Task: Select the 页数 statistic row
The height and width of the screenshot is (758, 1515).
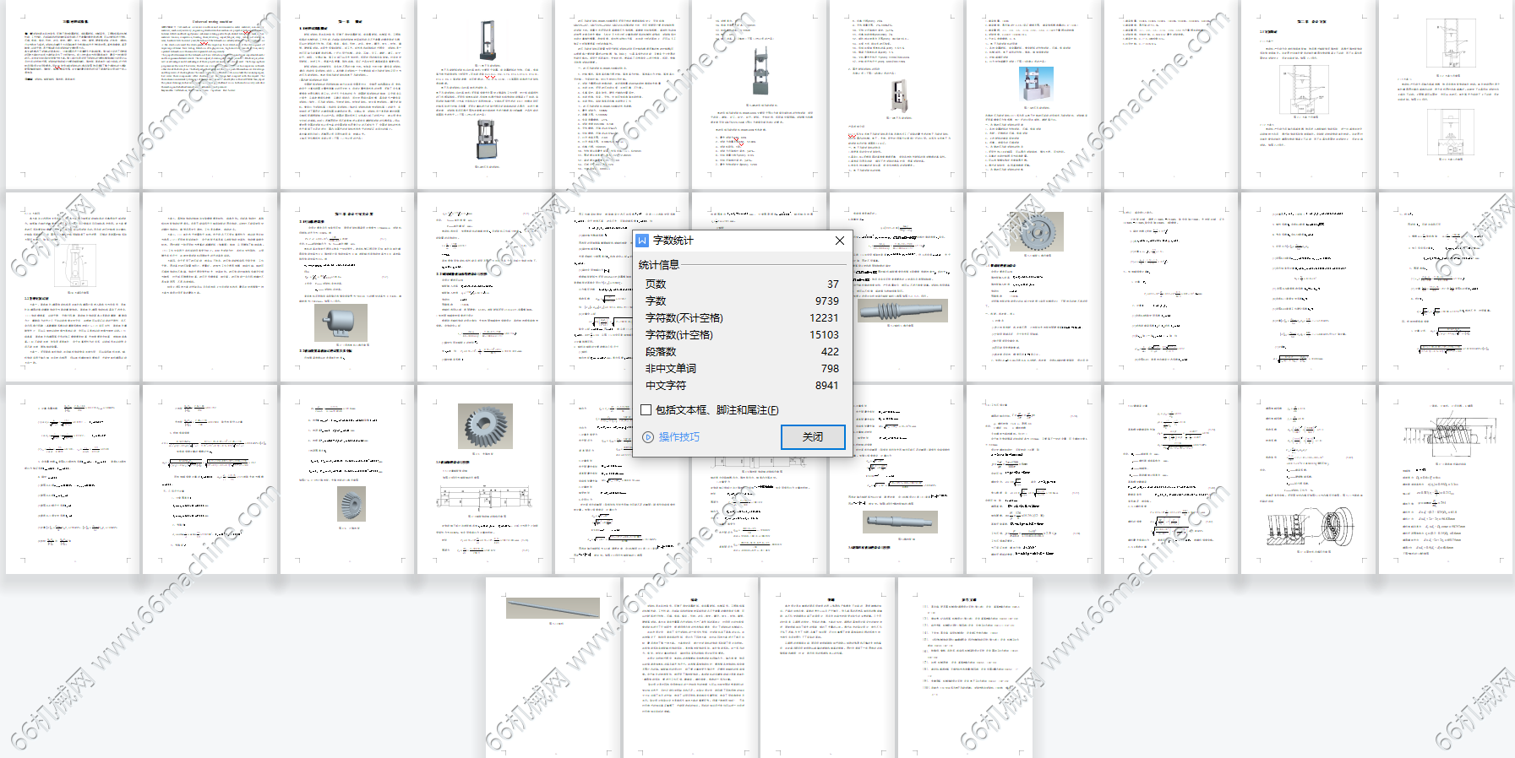Action: pyautogui.click(x=741, y=284)
